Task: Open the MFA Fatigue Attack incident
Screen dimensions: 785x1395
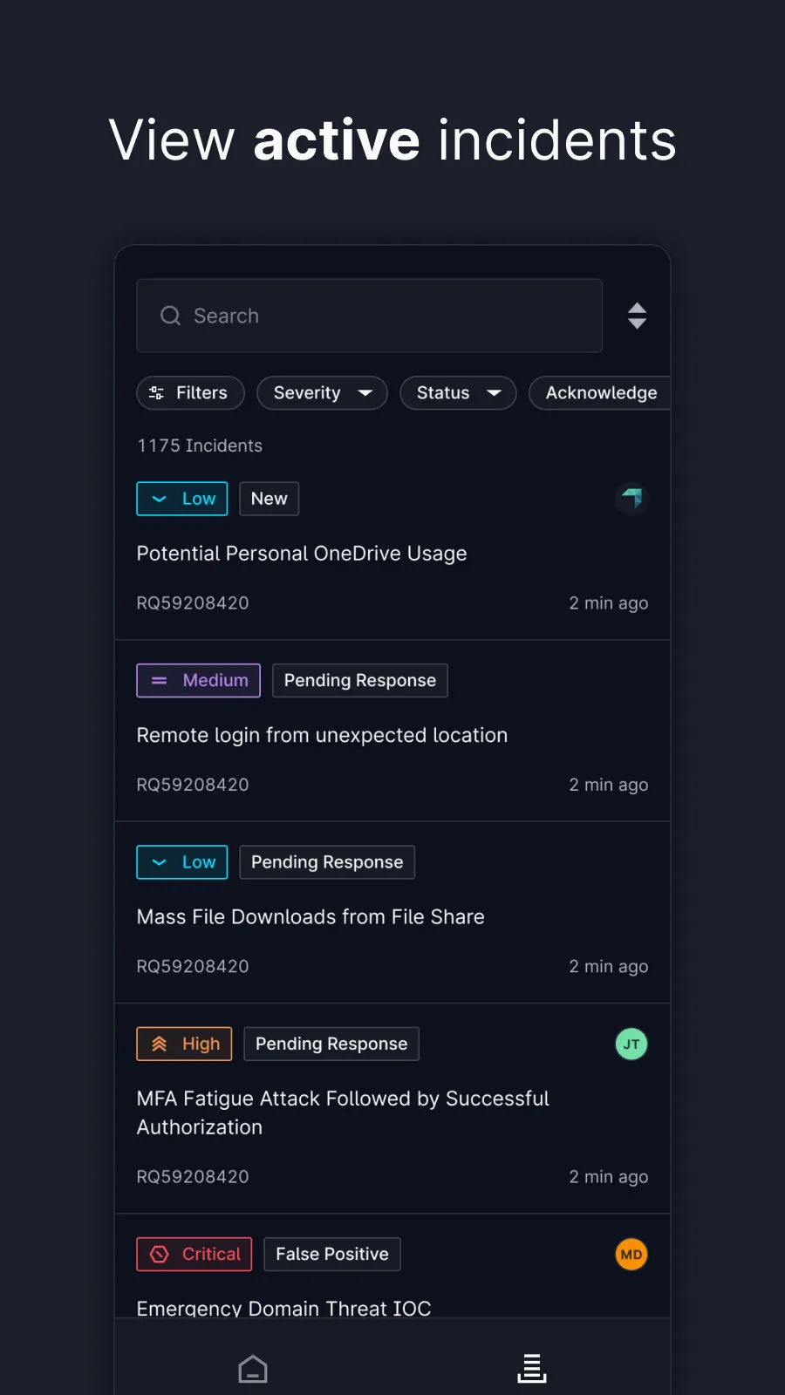Action: tap(343, 1113)
